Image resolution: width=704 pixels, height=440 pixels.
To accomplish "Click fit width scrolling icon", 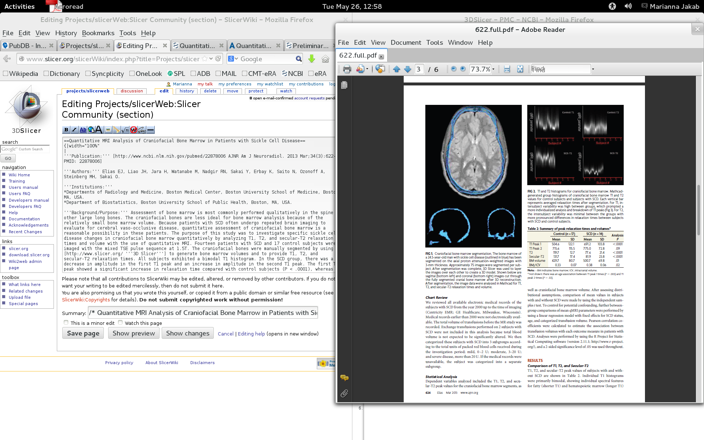I will tap(507, 69).
